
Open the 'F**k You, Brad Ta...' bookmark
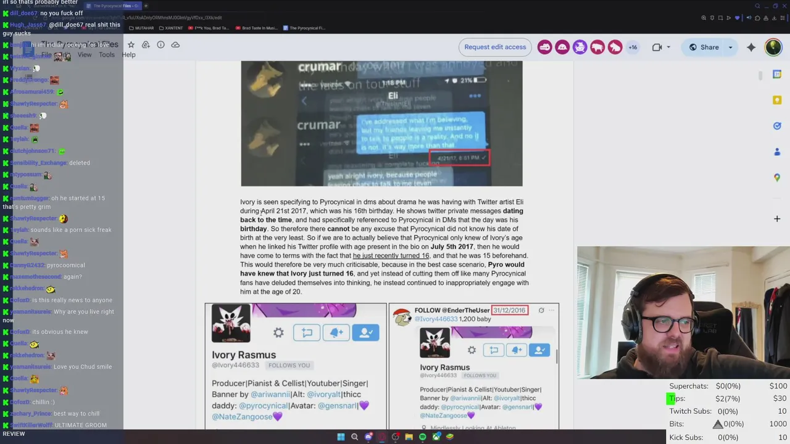click(x=209, y=28)
